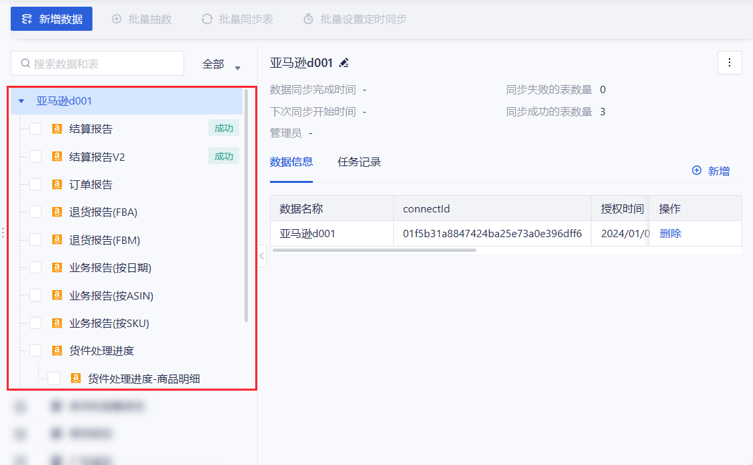Open the 退货报告(FBA) table
Image resolution: width=753 pixels, height=465 pixels.
pyautogui.click(x=103, y=212)
